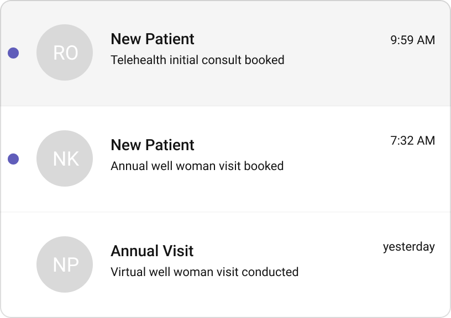Click the NK patient avatar
The height and width of the screenshot is (318, 451).
[64, 158]
